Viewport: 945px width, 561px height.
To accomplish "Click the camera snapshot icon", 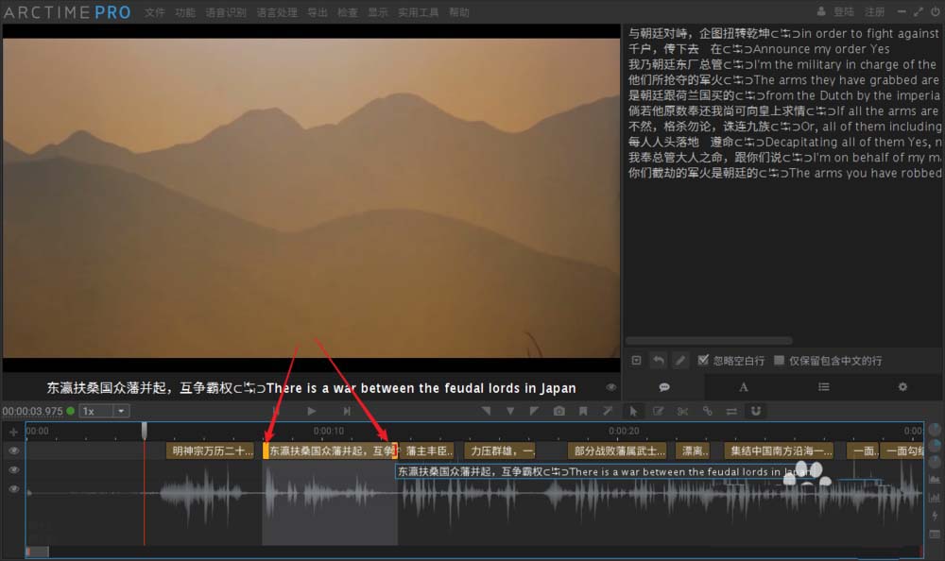I will click(x=558, y=411).
